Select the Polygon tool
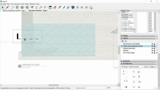The image size is (160, 90). [27, 7]
